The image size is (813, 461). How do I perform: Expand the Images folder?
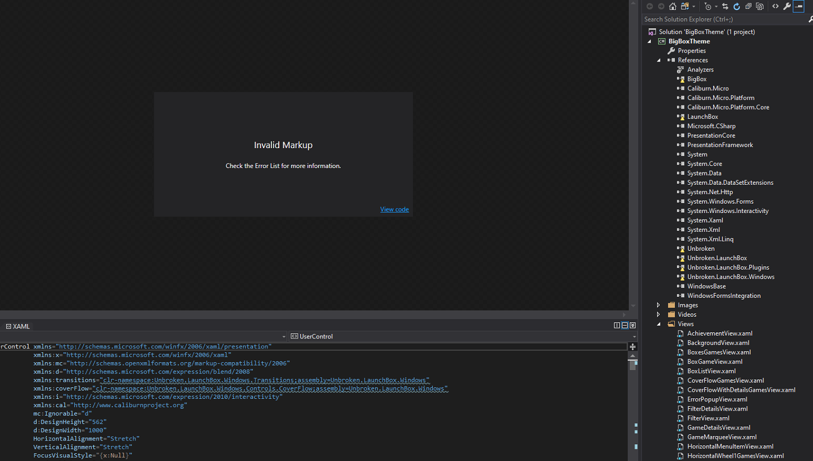click(659, 305)
